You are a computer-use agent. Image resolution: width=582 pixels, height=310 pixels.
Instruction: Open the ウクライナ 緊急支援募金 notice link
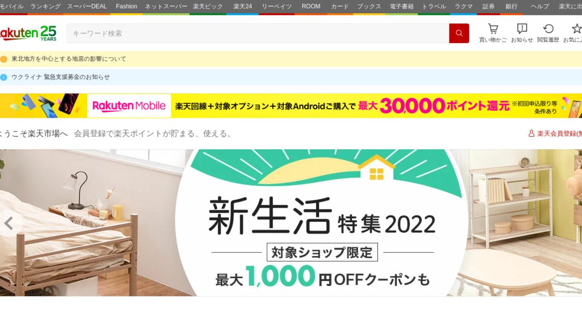point(61,77)
